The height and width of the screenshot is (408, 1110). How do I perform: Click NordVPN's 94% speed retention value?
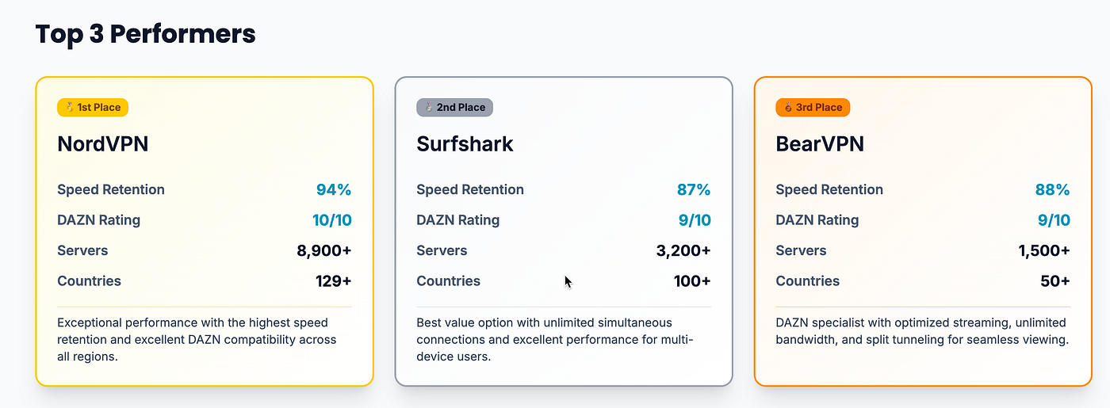click(334, 189)
